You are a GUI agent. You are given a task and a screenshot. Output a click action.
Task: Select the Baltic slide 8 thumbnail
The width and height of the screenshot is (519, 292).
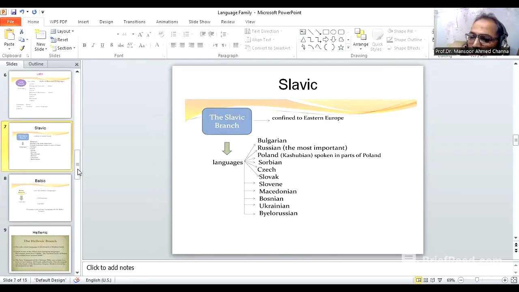pyautogui.click(x=40, y=198)
